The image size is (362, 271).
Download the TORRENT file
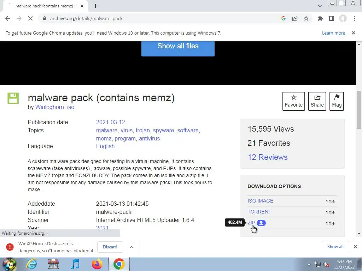pos(259,212)
